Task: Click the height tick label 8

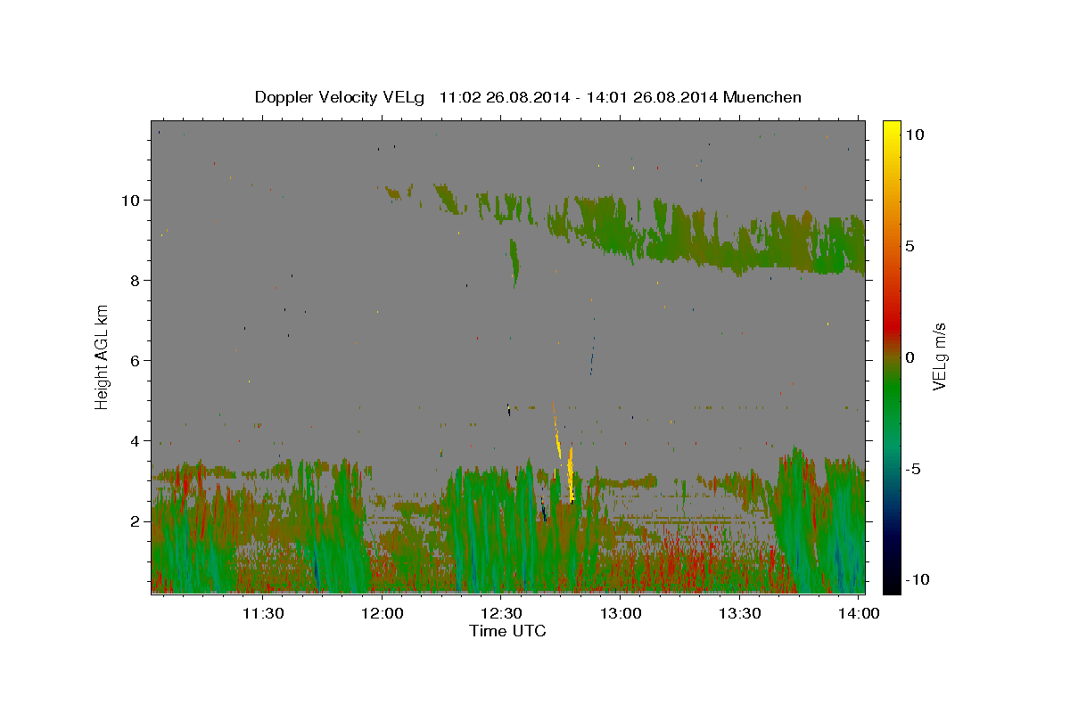Action: [x=136, y=281]
